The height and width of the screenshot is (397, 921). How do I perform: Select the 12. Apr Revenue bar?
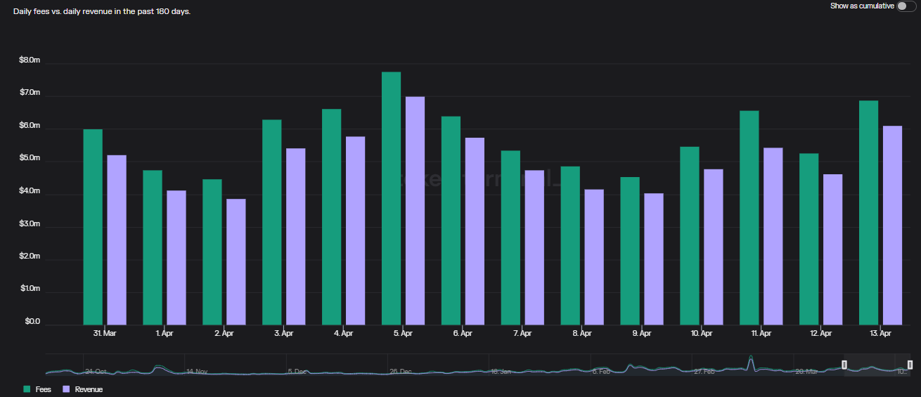(833, 250)
